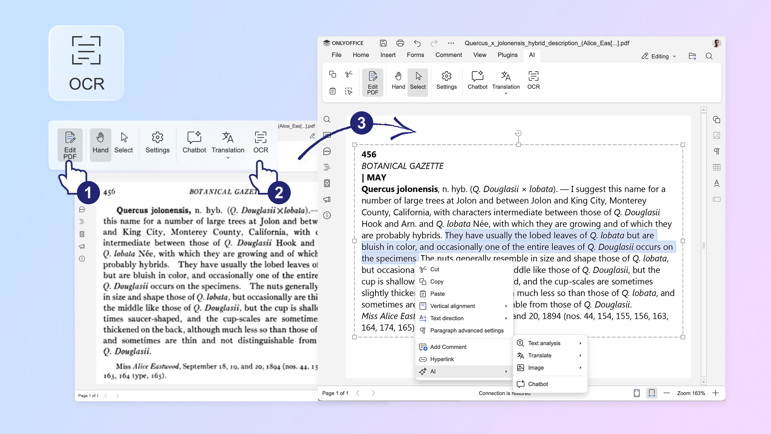Activate the Select tool in the right window
The width and height of the screenshot is (771, 434).
coord(418,82)
